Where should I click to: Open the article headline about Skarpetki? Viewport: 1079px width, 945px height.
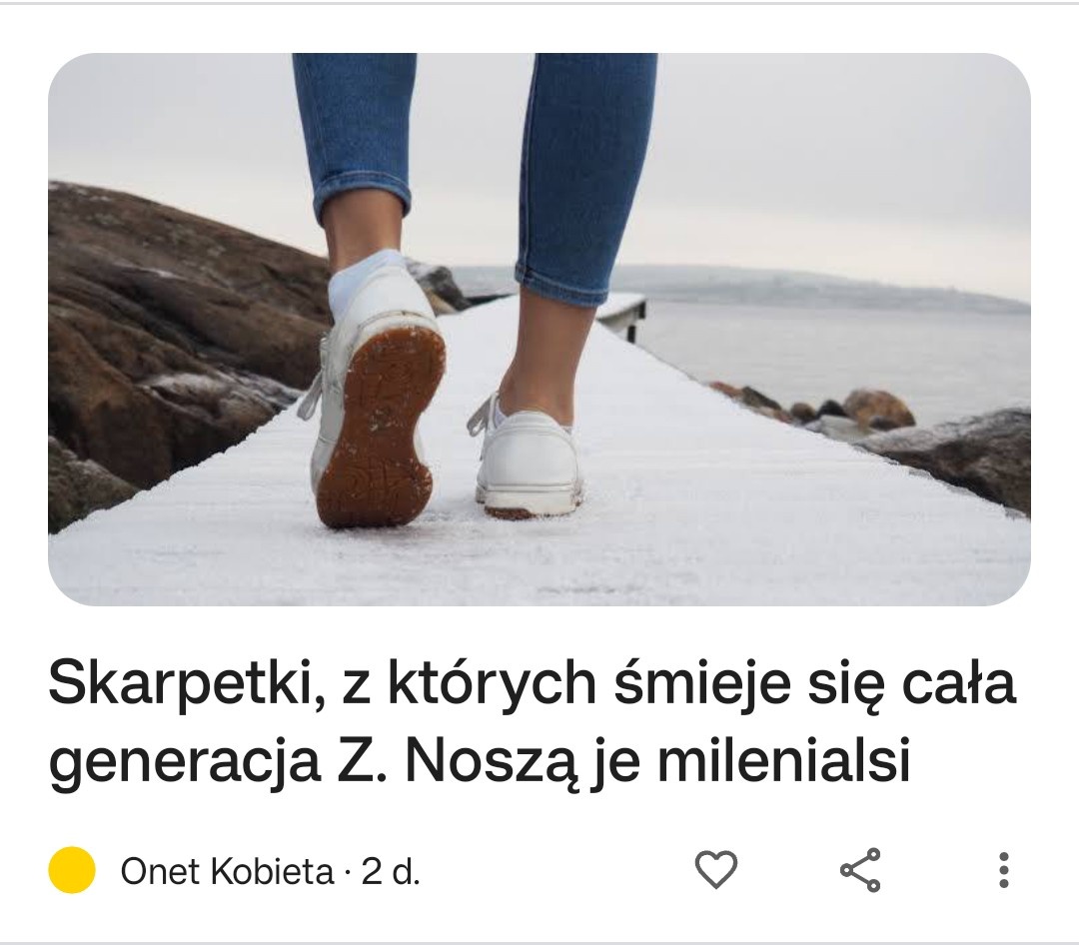532,721
